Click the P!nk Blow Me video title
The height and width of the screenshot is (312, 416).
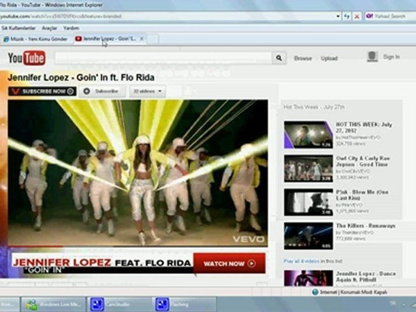[x=362, y=195]
